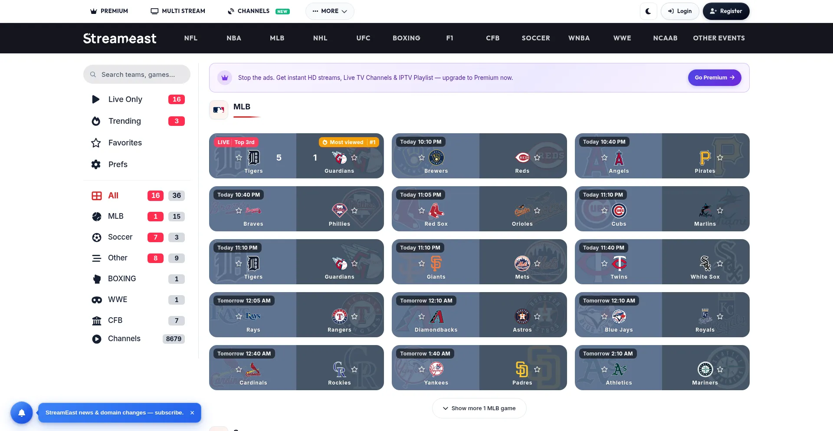Click the CFB building icon in sidebar
The image size is (833, 431).
tap(97, 321)
